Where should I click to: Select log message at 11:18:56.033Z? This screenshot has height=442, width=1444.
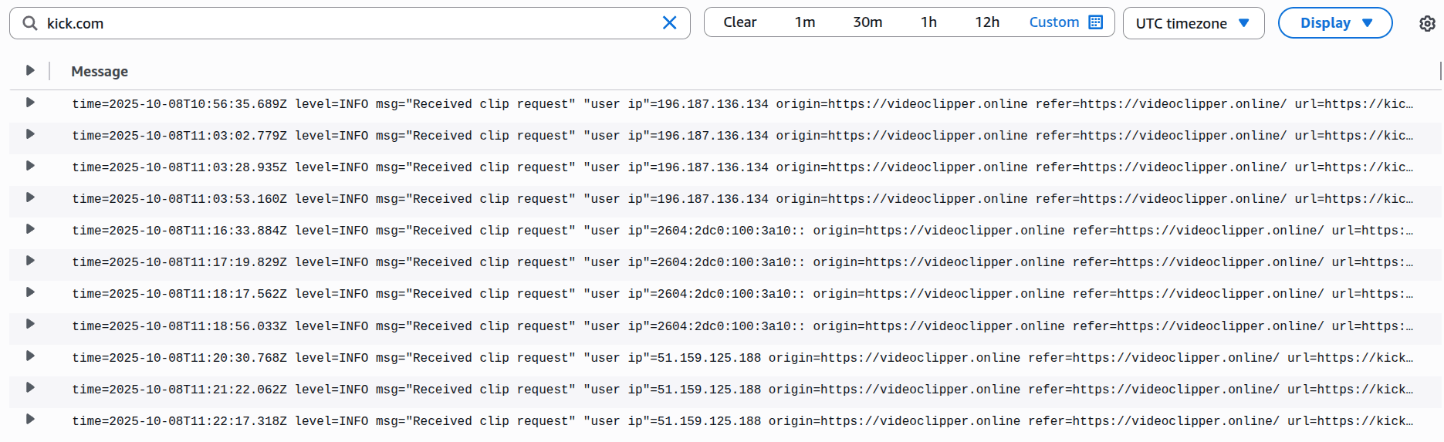click(742, 326)
